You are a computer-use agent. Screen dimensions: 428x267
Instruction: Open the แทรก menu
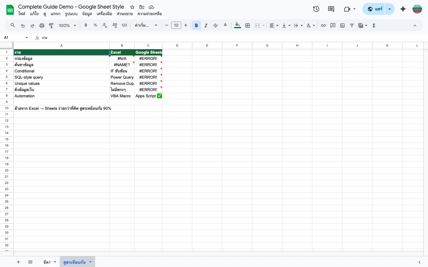(55, 14)
